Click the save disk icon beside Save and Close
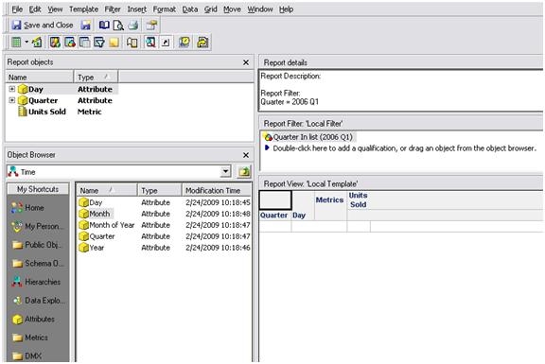545x364 pixels. point(85,25)
